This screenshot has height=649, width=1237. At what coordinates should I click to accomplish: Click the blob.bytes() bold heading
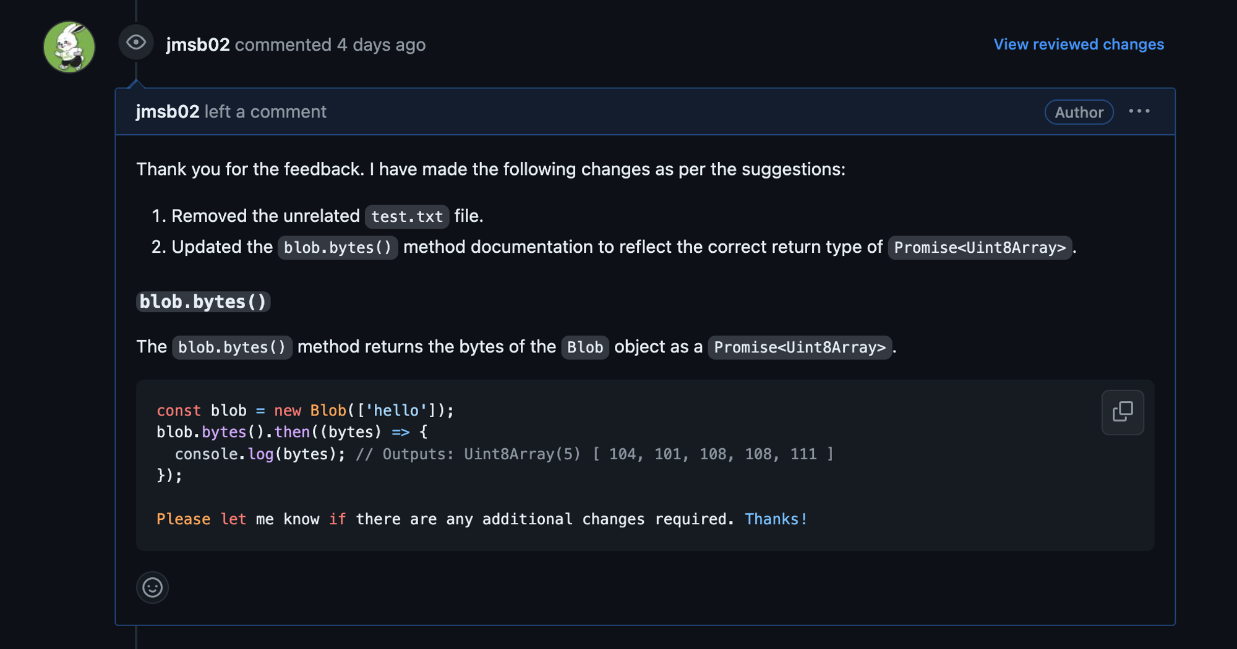[203, 302]
